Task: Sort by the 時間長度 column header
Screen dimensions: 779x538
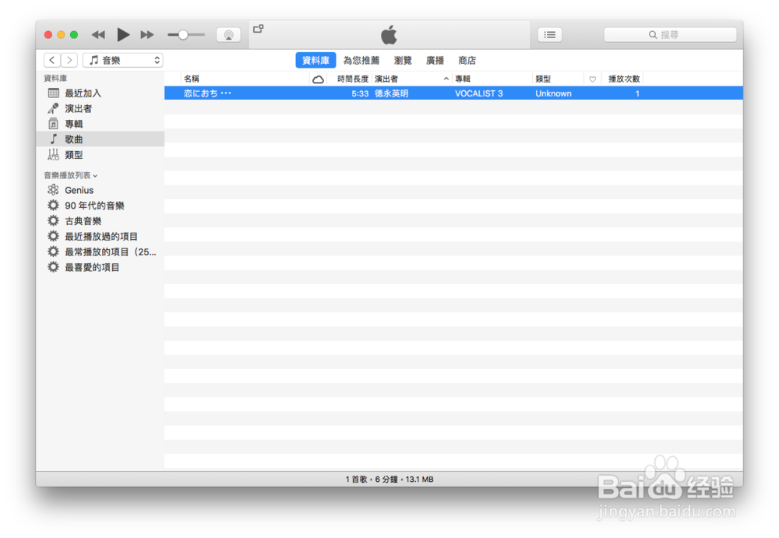Action: point(350,79)
